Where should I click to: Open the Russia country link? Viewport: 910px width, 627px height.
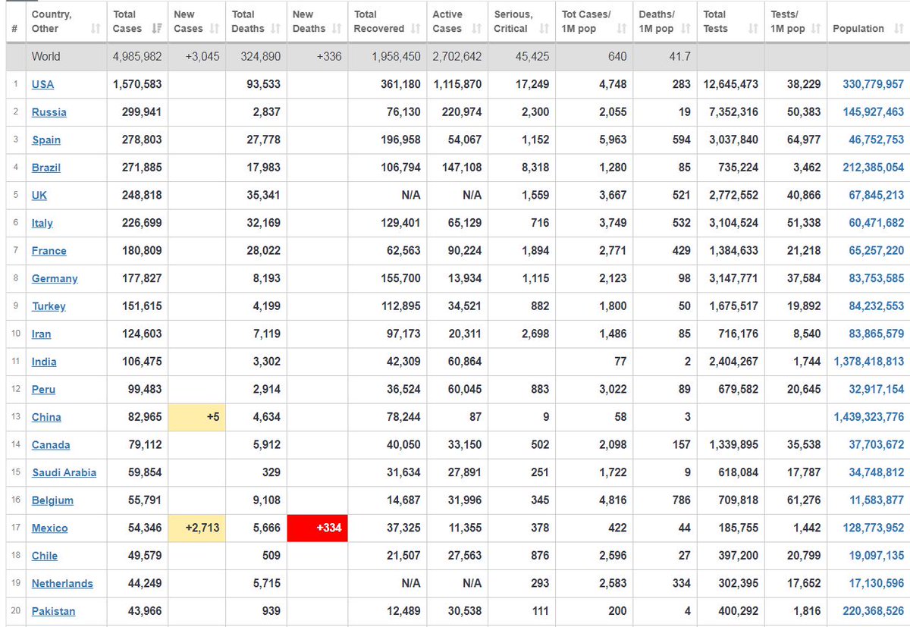[x=49, y=112]
